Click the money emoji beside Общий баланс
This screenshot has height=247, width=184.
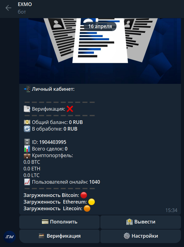tap(27, 122)
